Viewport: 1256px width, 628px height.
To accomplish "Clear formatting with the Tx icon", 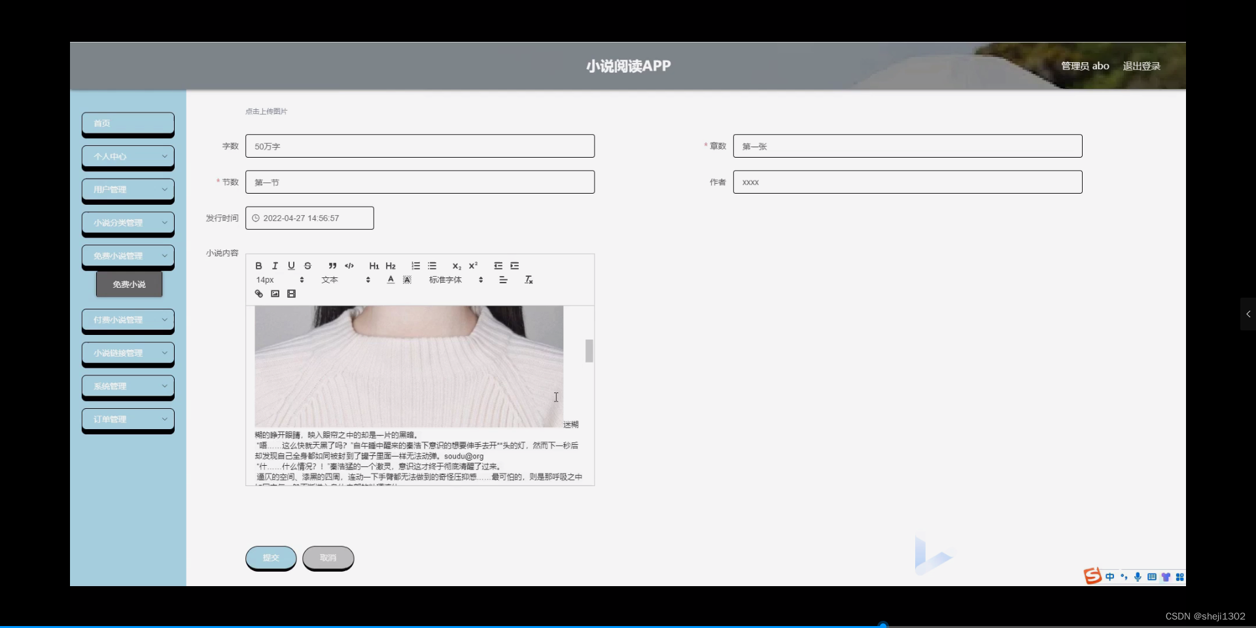I will coord(529,279).
